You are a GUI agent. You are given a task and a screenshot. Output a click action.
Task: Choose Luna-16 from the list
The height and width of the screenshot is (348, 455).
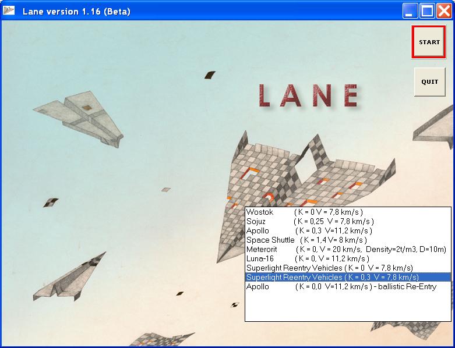click(x=308, y=258)
